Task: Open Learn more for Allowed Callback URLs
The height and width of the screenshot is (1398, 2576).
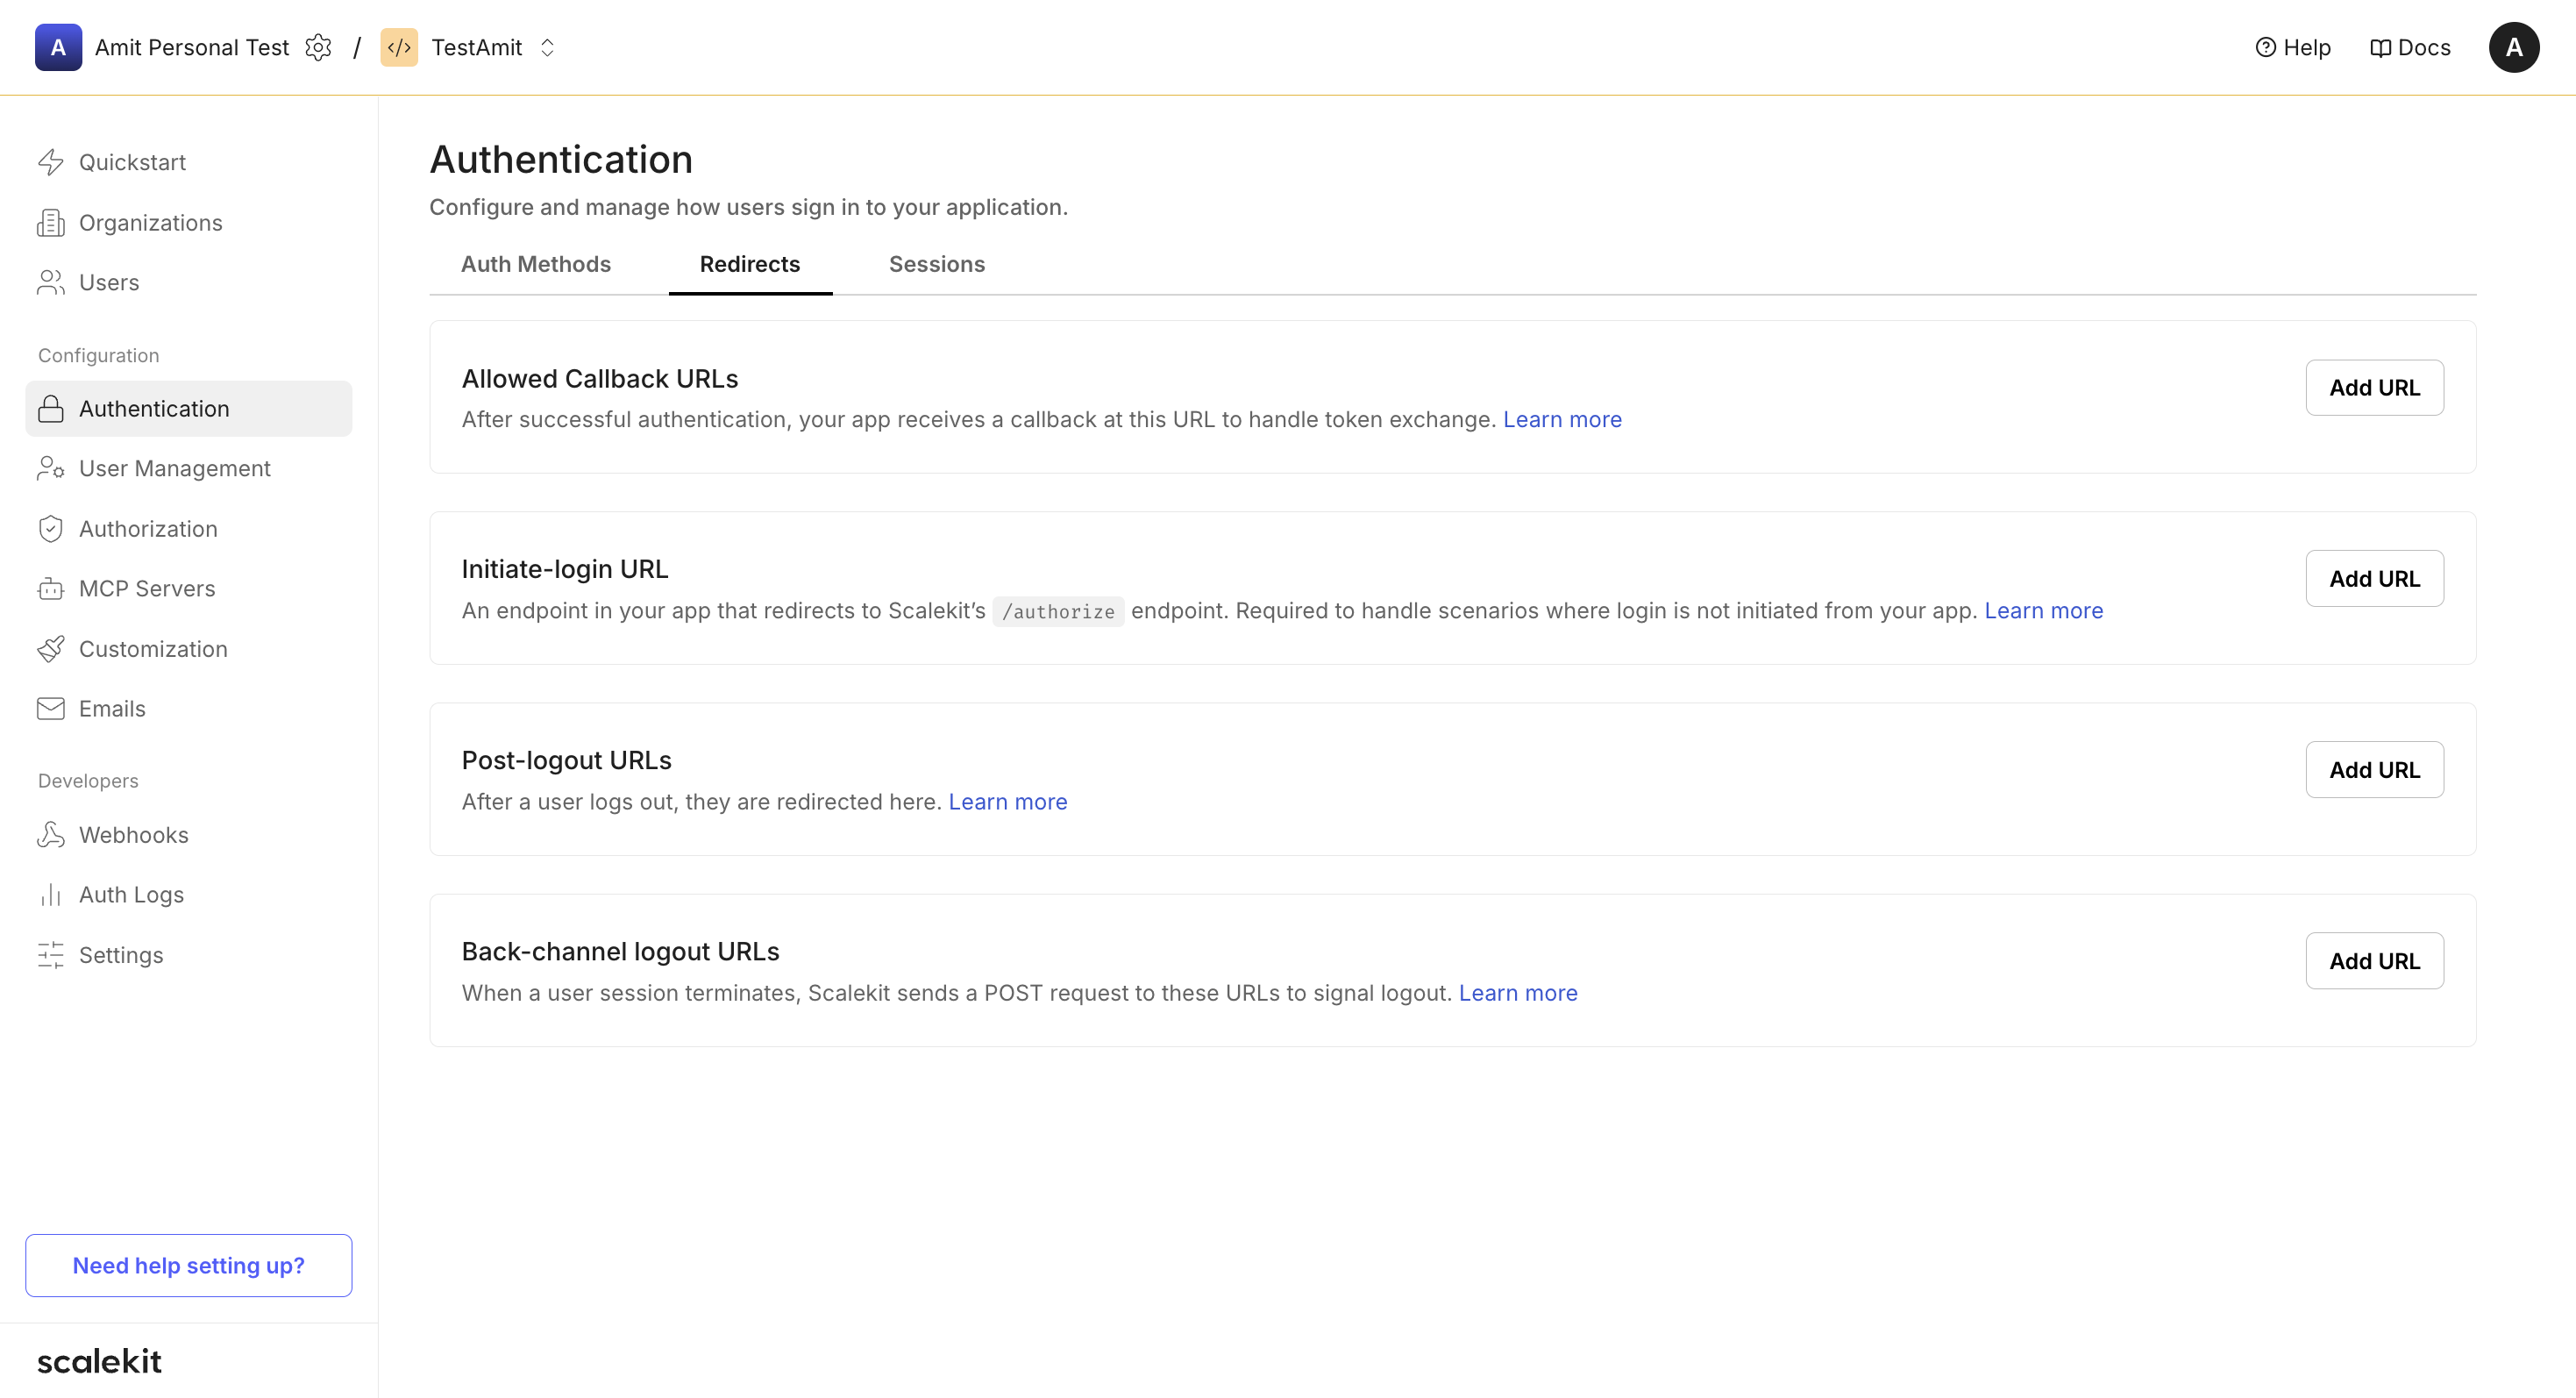Action: (1562, 419)
